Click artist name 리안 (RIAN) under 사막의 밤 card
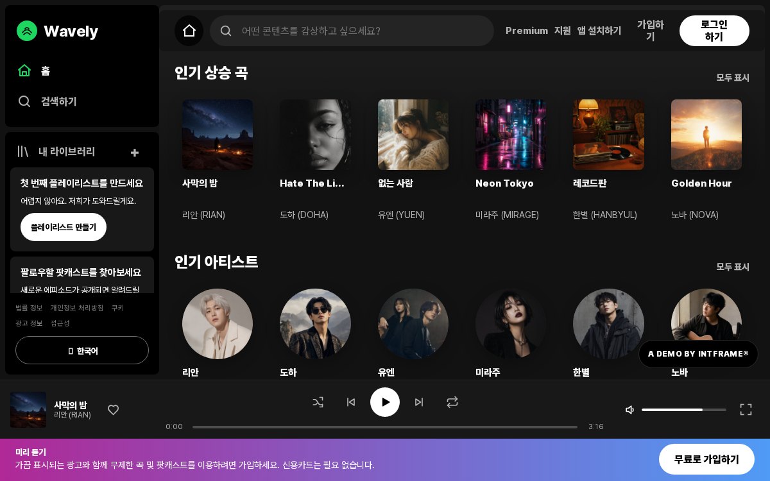The image size is (770, 481). tap(203, 215)
